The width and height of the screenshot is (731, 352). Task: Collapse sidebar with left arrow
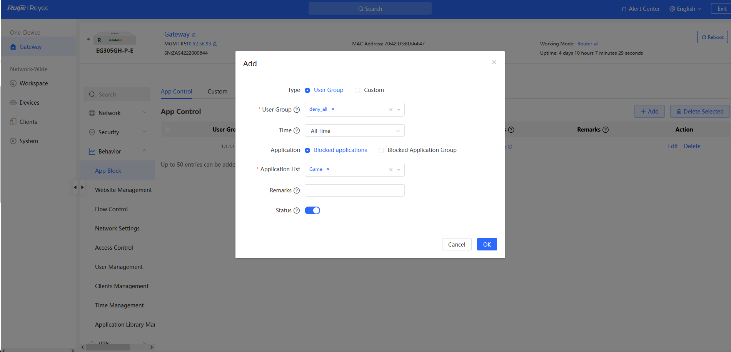click(x=75, y=187)
